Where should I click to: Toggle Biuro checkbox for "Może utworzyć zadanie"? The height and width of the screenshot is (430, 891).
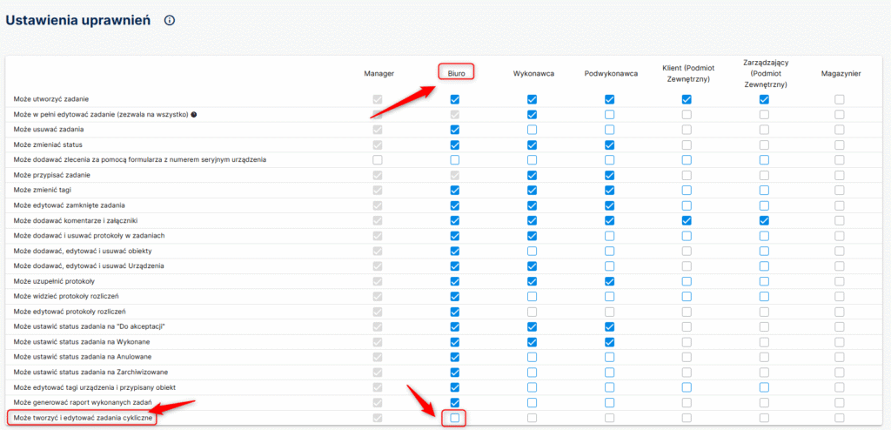point(454,100)
